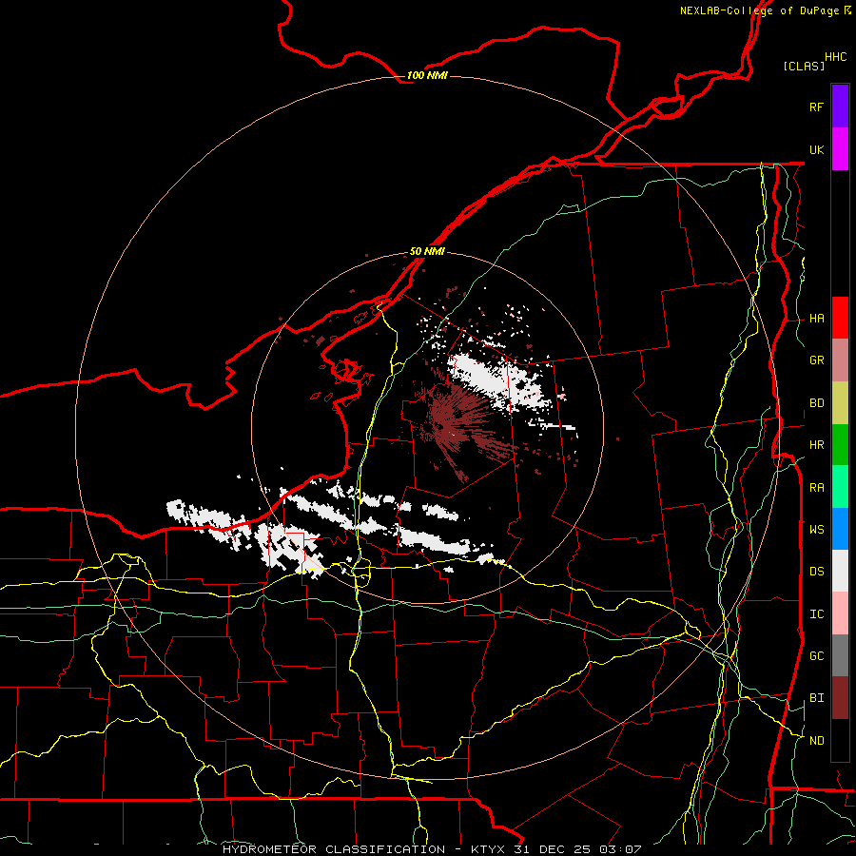This screenshot has width=856, height=856.
Task: Click the 'NEXLAB-College of DuPage' credit text
Action: 759,10
